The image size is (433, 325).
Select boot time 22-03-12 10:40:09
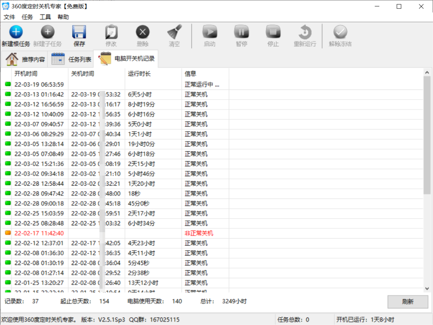[x=39, y=114]
